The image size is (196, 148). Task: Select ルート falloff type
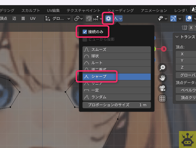[x=117, y=63]
